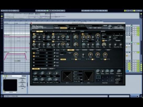Enable Draw Mode pencil icon

click(64, 11)
